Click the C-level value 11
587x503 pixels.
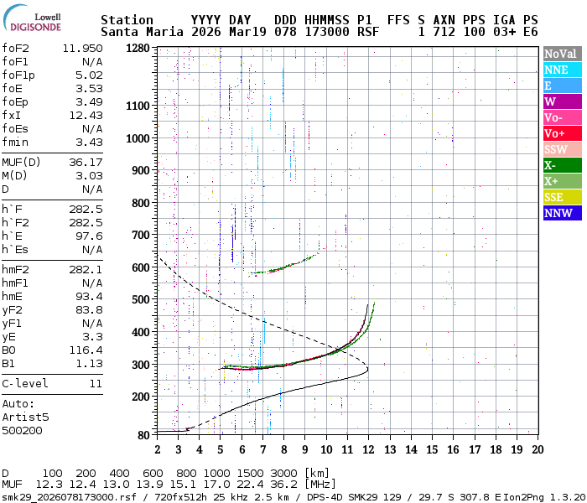coord(96,384)
